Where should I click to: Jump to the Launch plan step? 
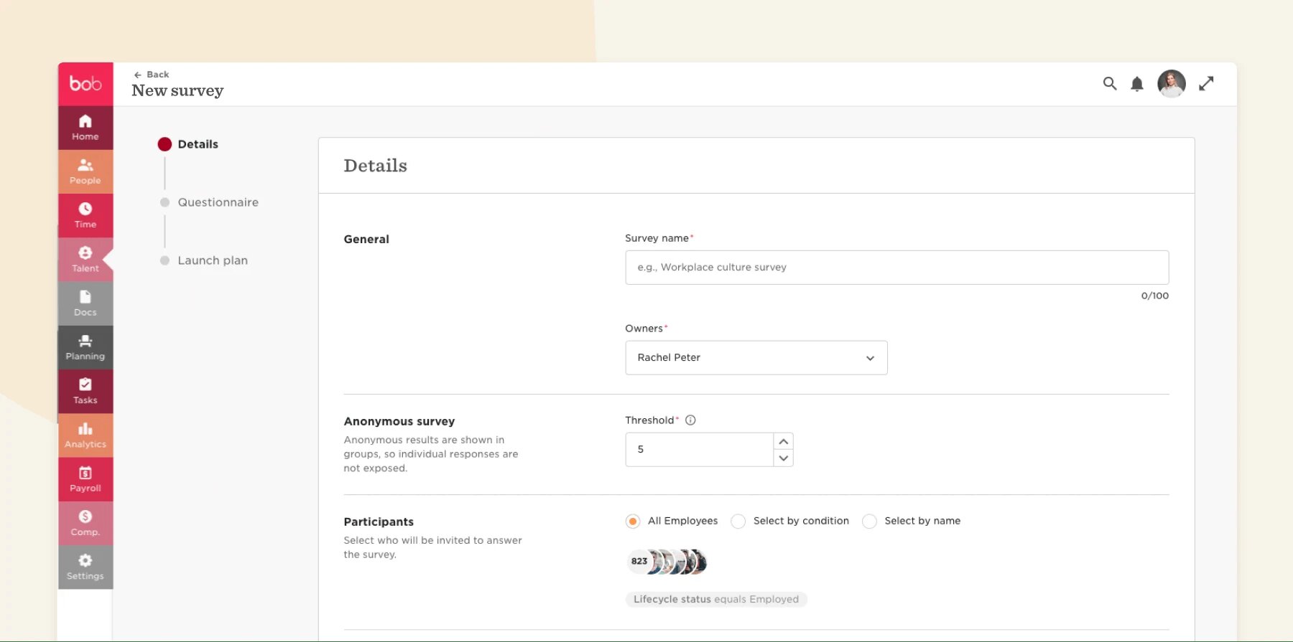point(212,261)
